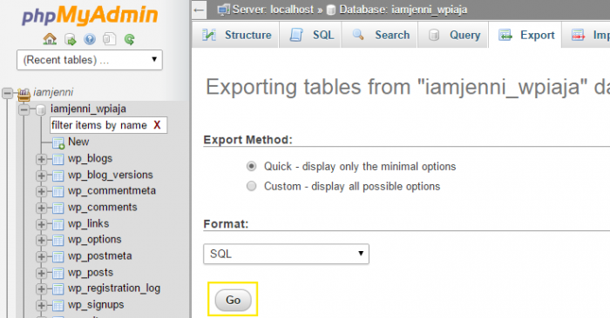The image size is (610, 318).
Task: Click the table icon beside wp_postmeta
Action: pos(58,256)
